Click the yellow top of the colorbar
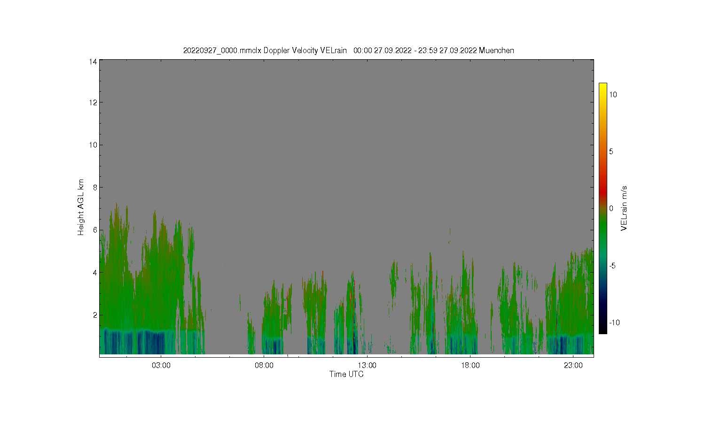 [x=603, y=87]
